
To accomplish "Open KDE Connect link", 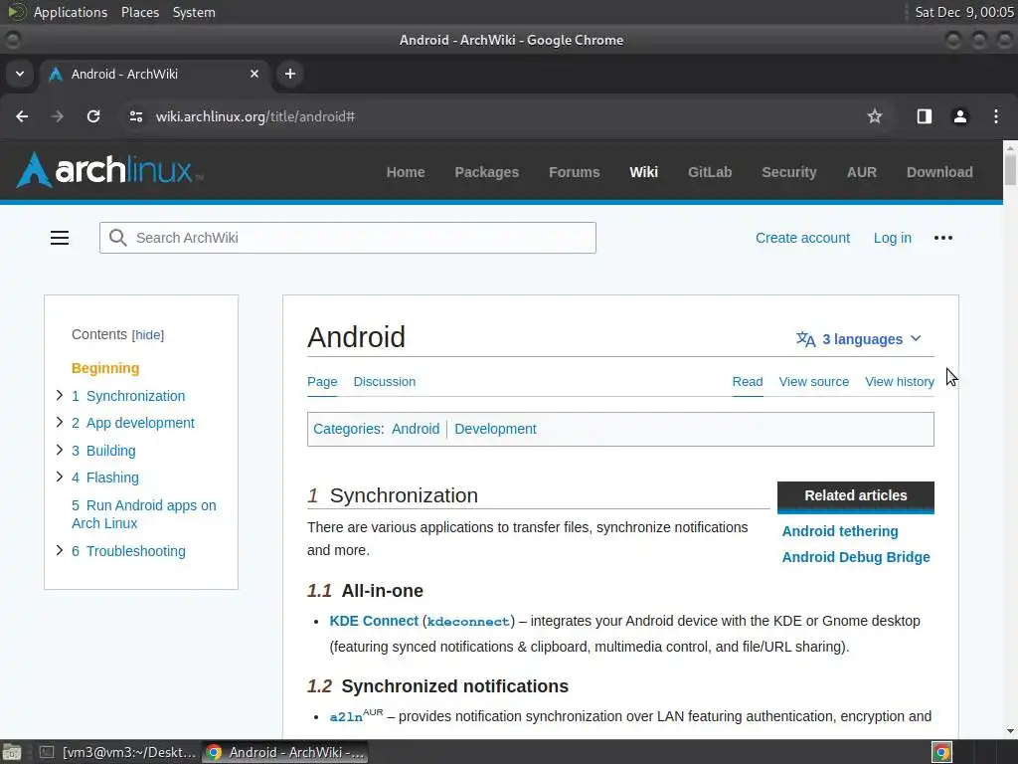I will pyautogui.click(x=374, y=621).
